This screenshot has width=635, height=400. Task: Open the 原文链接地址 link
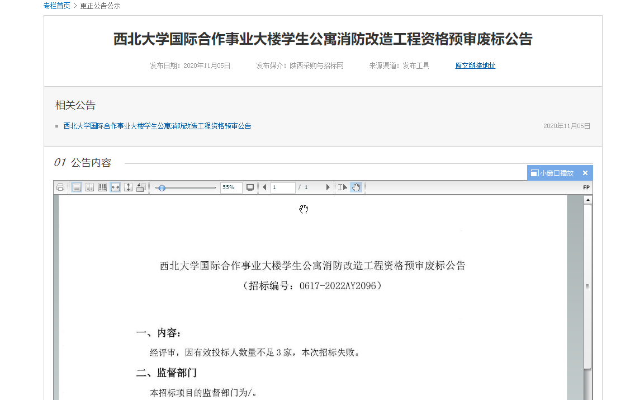pyautogui.click(x=475, y=65)
